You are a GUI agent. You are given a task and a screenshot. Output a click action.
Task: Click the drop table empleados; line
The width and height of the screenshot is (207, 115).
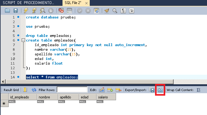point(49,36)
